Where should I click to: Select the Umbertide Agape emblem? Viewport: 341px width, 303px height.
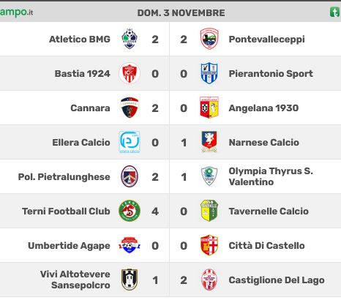pos(130,245)
